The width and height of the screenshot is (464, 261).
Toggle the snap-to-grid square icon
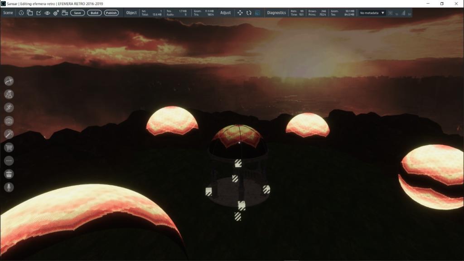[257, 13]
